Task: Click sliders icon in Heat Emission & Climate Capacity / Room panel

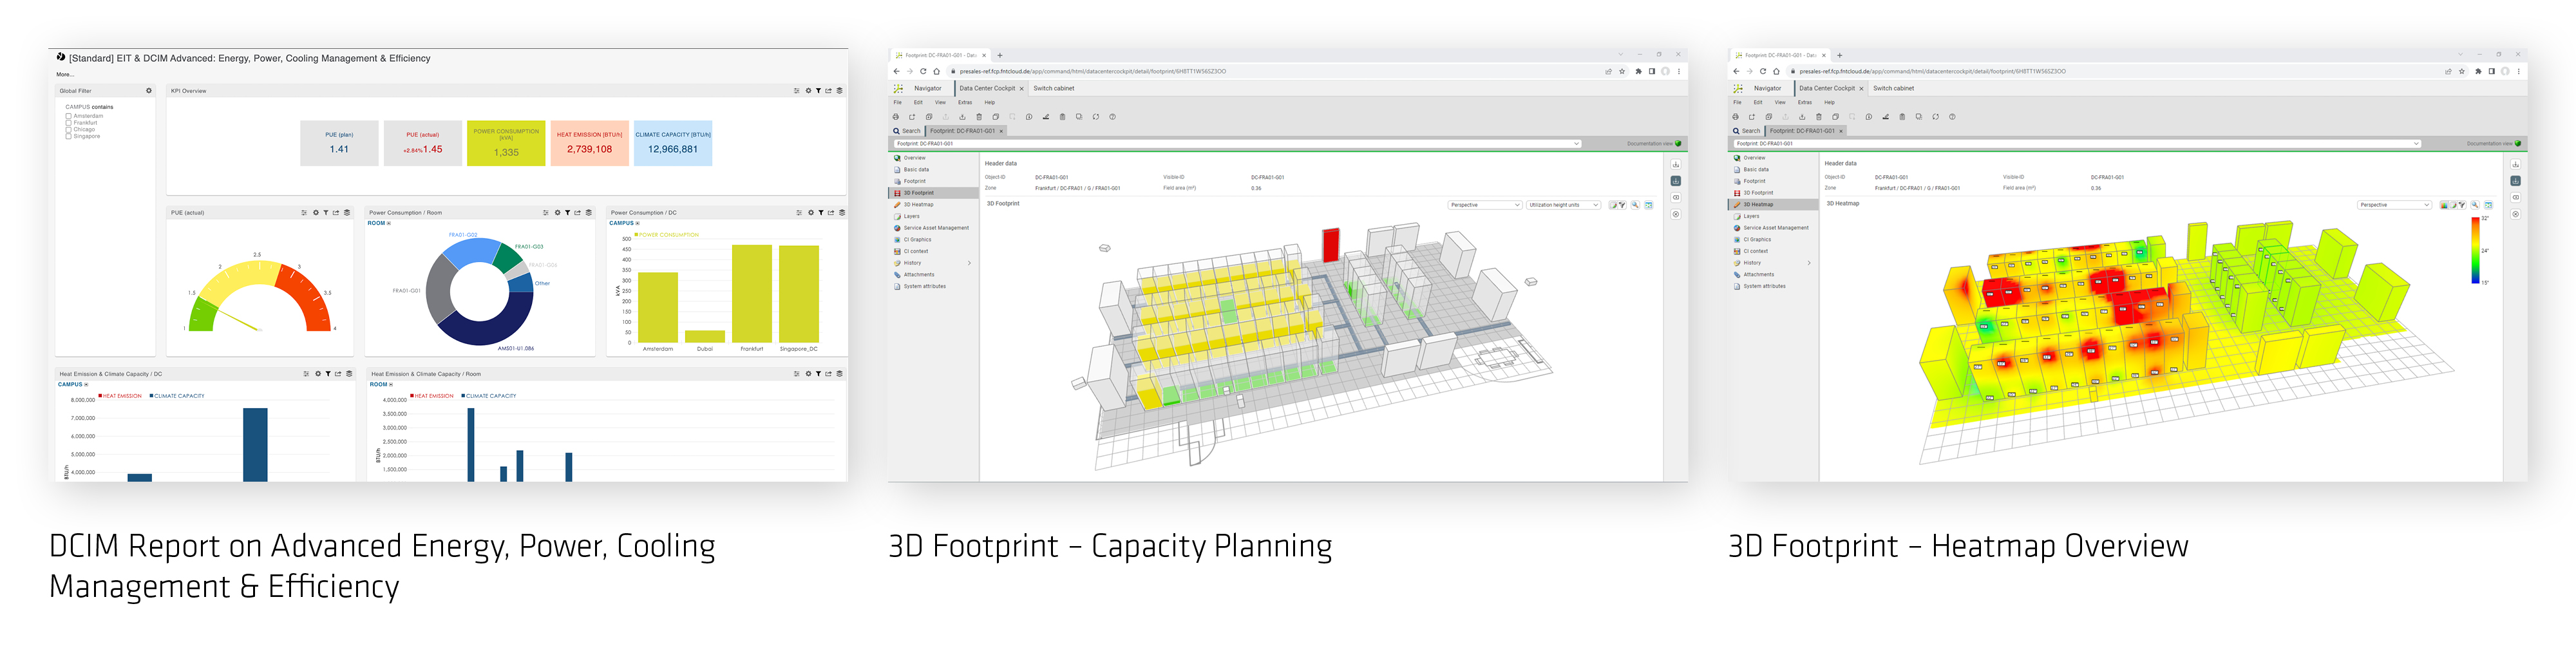Action: pos(797,374)
